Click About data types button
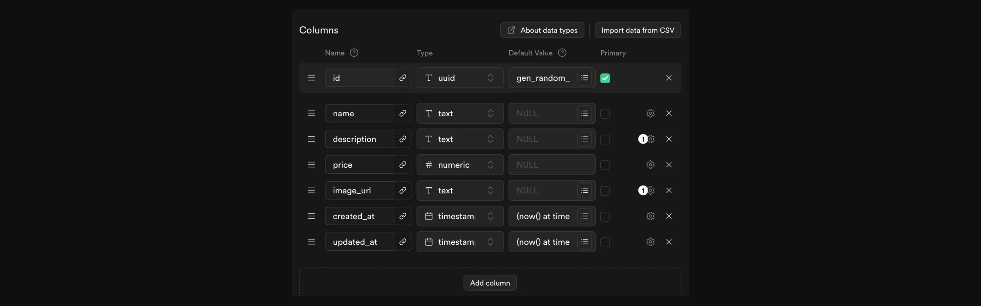The height and width of the screenshot is (306, 981). (542, 30)
